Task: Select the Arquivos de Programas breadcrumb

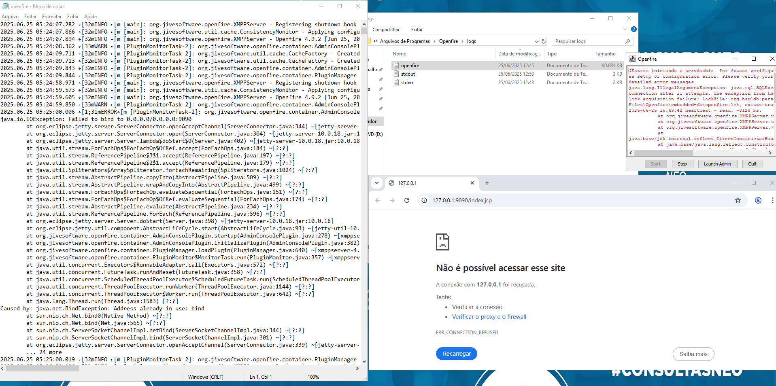Action: coord(405,41)
